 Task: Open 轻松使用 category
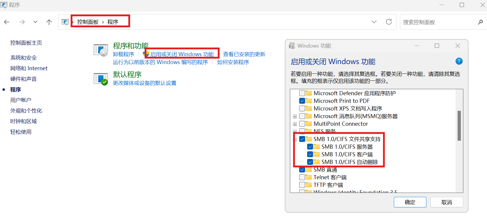click(x=21, y=132)
